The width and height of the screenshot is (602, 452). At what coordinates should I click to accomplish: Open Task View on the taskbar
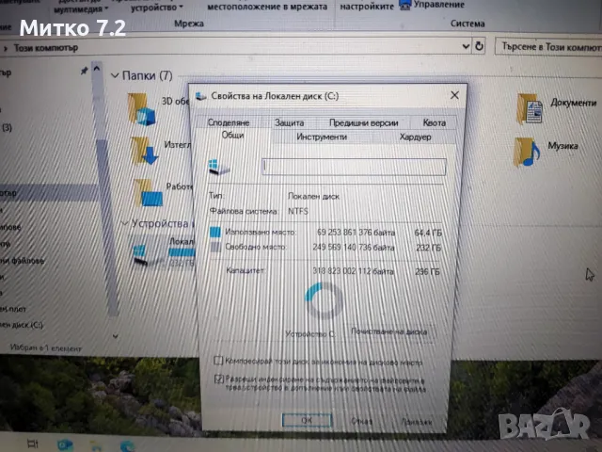(33, 444)
